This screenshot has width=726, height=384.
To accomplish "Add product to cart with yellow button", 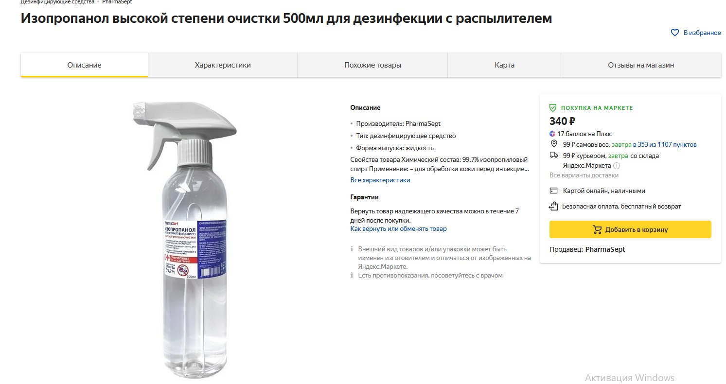I will (630, 229).
